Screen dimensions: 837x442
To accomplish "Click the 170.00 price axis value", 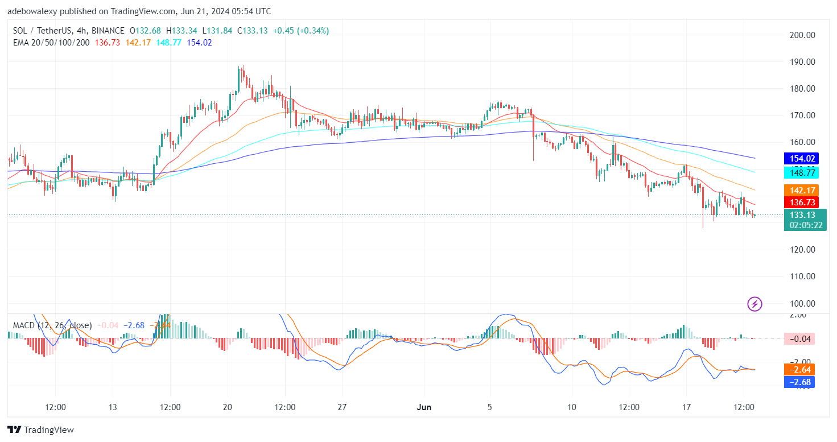I will point(803,115).
